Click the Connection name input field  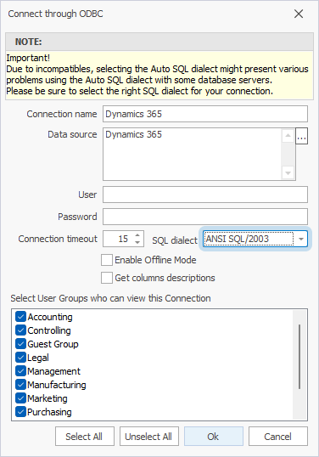(x=205, y=114)
